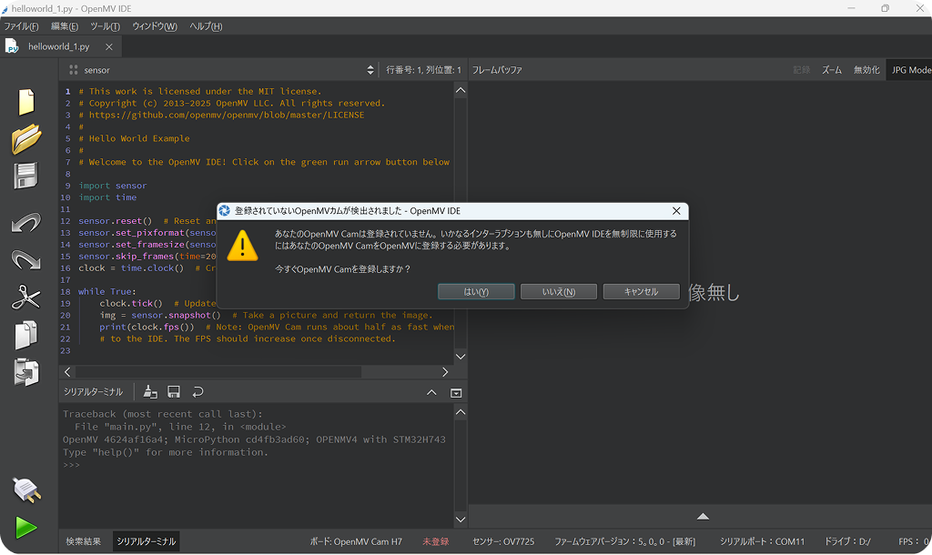Clear the serial terminal with the broom icon
Screen dimensions: 932x555
click(x=150, y=391)
